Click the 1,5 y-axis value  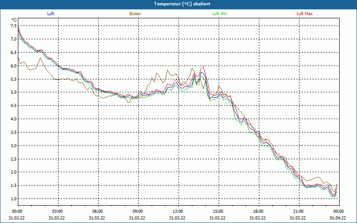(14, 186)
